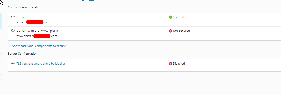The height and width of the screenshot is (95, 281).
Task: Click the red alert icon beside Disabled
Action: click(170, 64)
